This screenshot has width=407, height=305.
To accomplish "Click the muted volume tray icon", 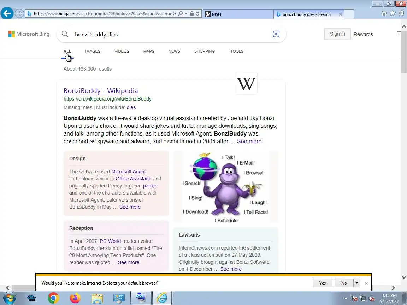I will pyautogui.click(x=371, y=299).
